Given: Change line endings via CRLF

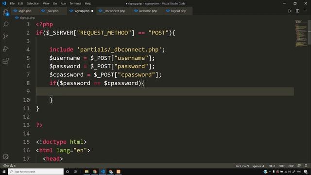Looking at the screenshot, I should coord(281,166).
